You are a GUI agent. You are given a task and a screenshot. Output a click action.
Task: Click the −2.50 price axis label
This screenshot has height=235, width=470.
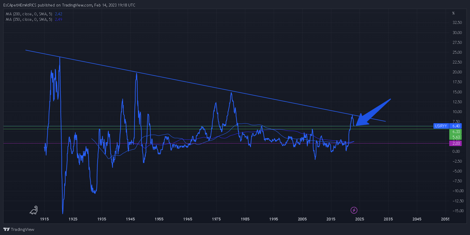[457, 161]
